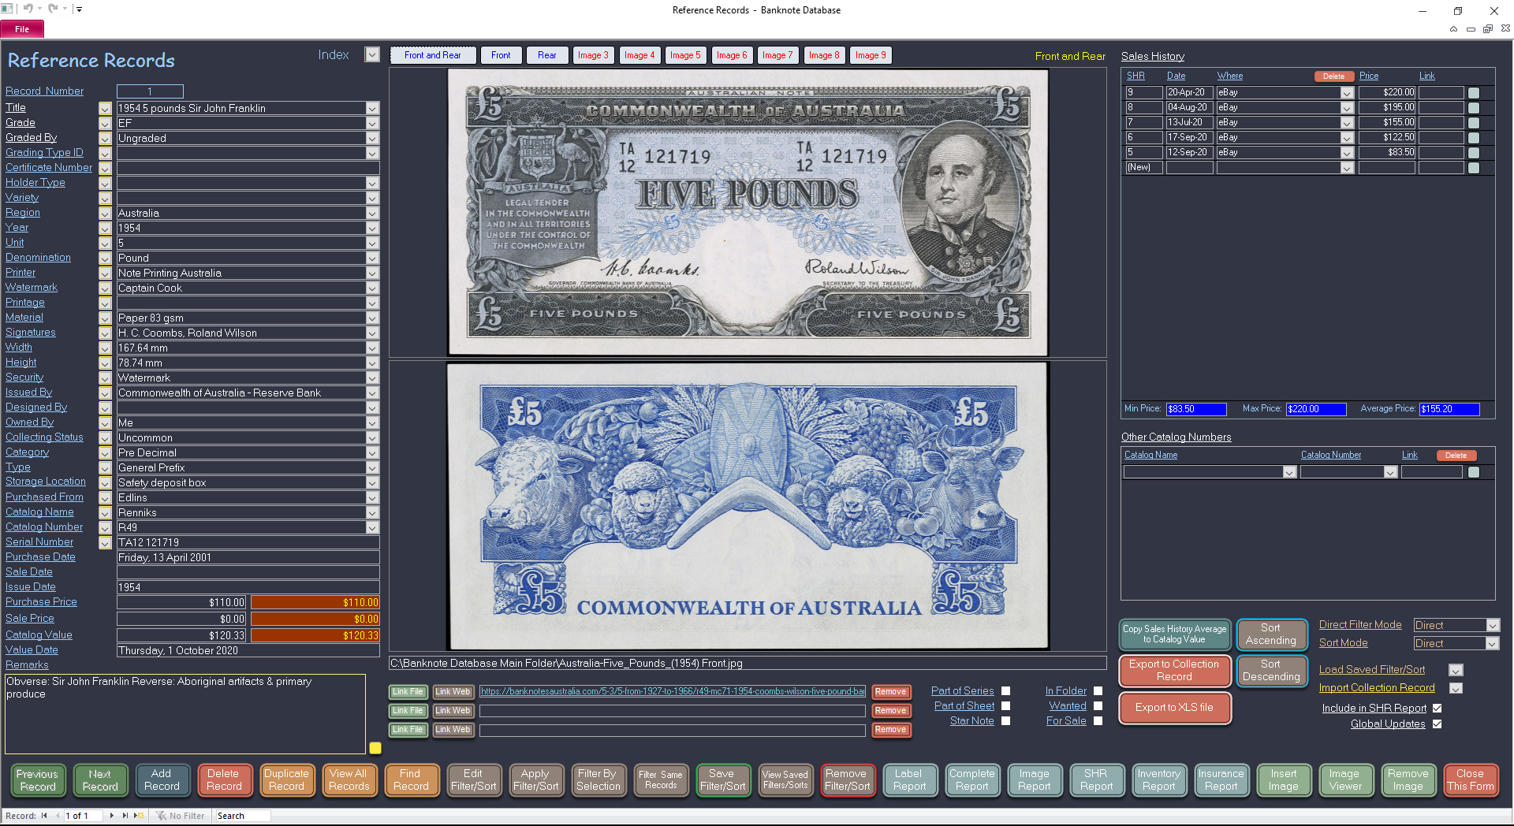The image size is (1514, 826).
Task: Go to the first record with the navigator arrow
Action: tap(44, 816)
